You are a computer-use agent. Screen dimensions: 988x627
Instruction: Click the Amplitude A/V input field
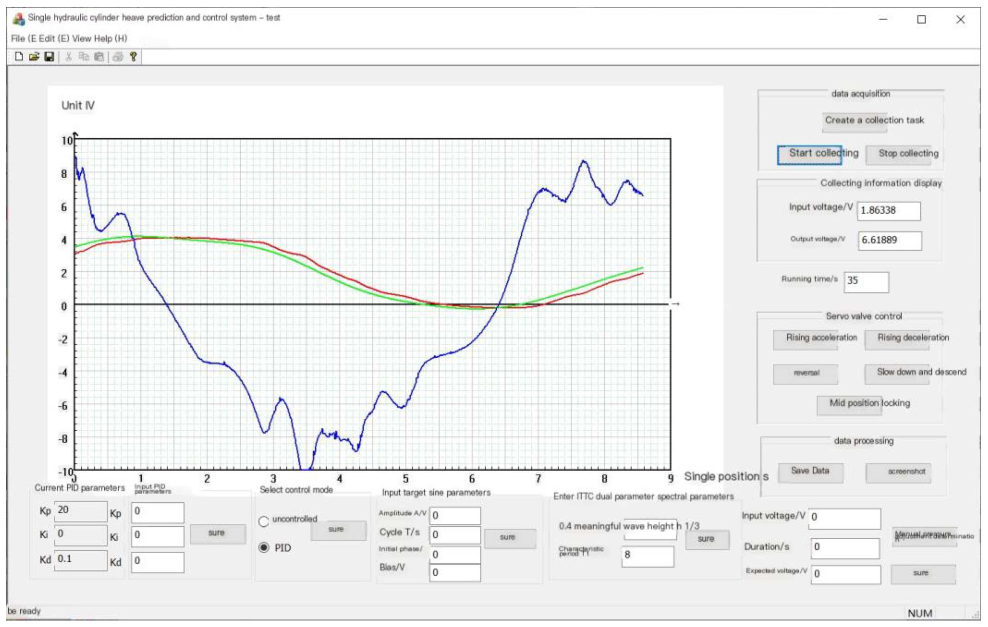click(455, 516)
